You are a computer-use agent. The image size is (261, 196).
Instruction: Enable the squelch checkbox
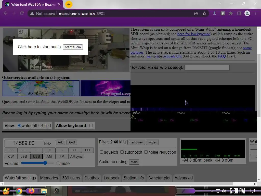point(101,152)
